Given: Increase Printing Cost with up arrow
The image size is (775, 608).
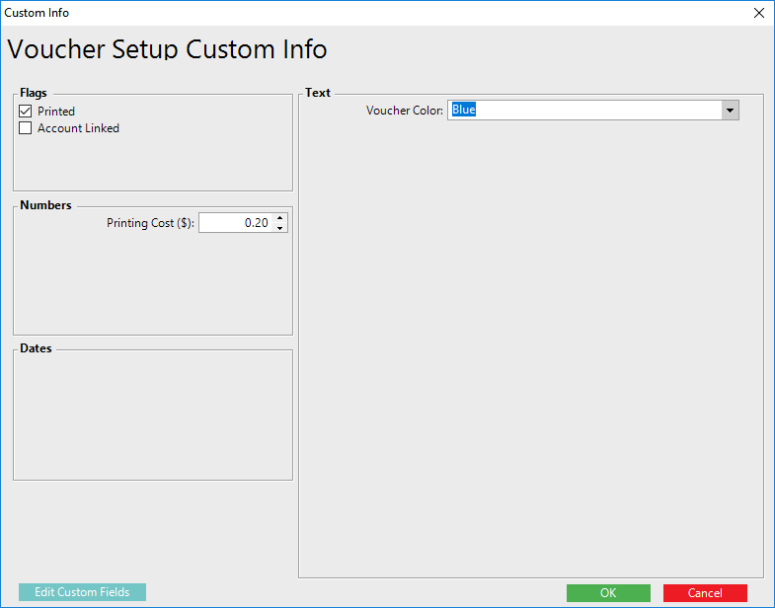Looking at the screenshot, I should (280, 218).
